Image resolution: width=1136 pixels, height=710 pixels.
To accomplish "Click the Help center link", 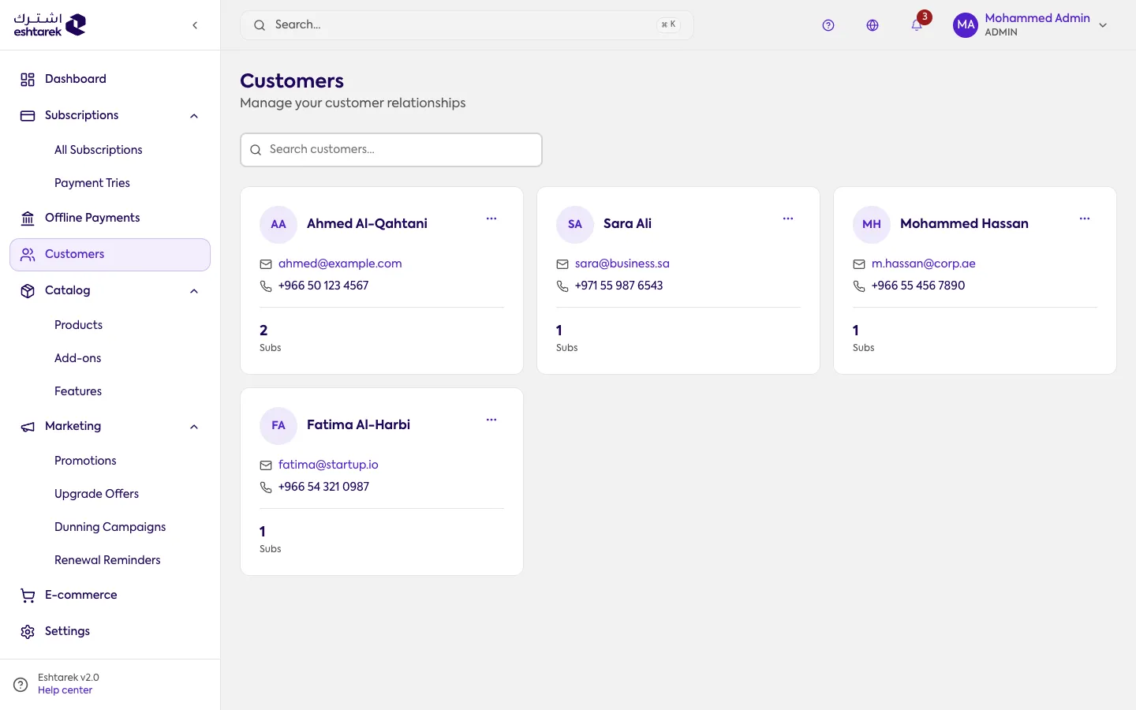I will click(x=65, y=690).
